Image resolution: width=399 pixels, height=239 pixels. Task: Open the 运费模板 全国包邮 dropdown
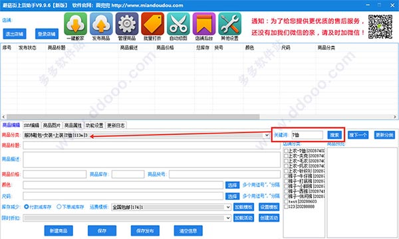click(228, 207)
